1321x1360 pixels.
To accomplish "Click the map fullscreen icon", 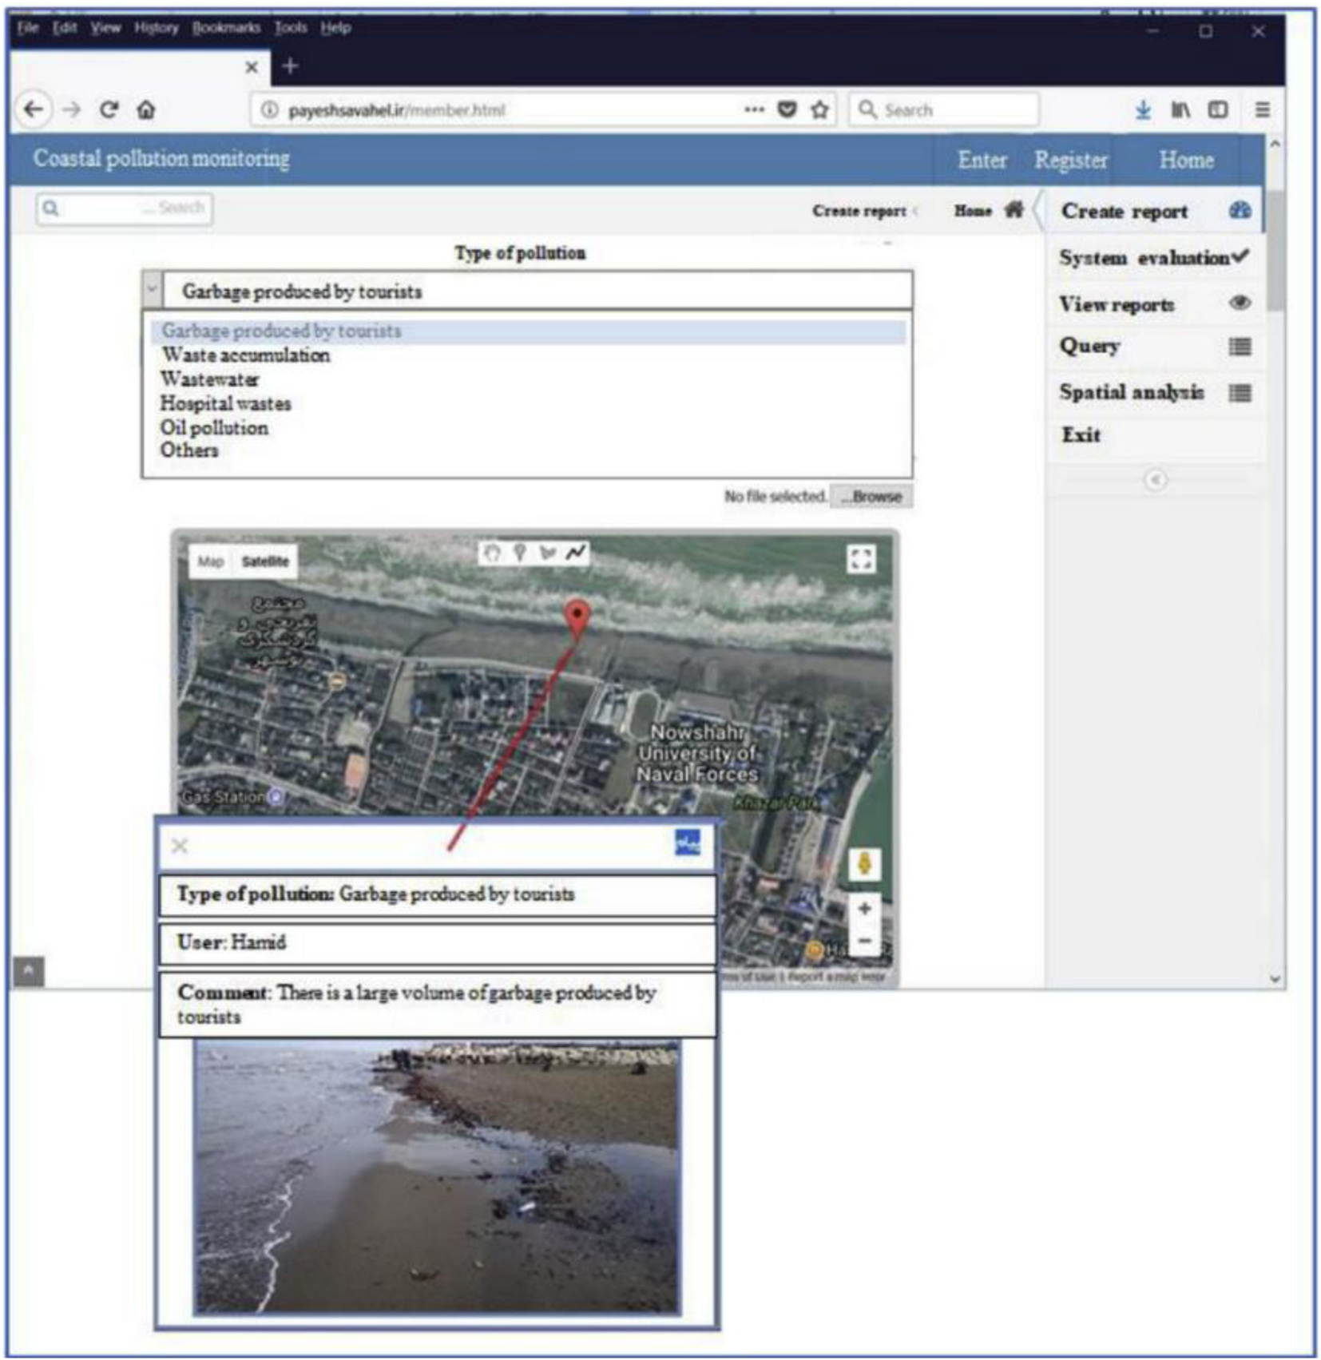I will [x=860, y=559].
